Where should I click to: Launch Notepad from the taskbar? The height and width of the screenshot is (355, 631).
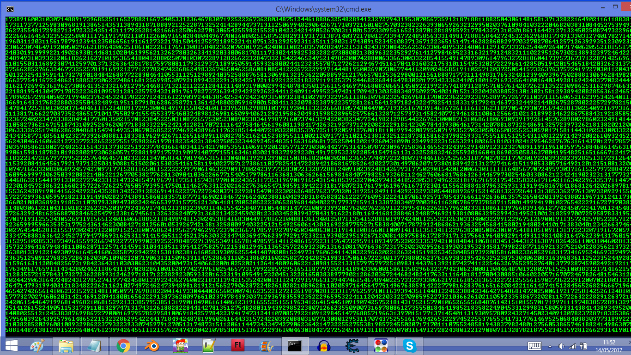point(94,346)
